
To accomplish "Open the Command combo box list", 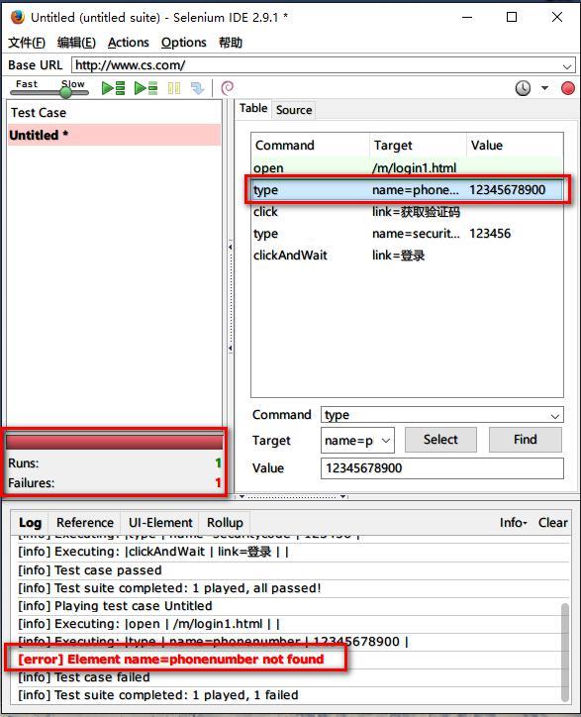I will coord(555,416).
